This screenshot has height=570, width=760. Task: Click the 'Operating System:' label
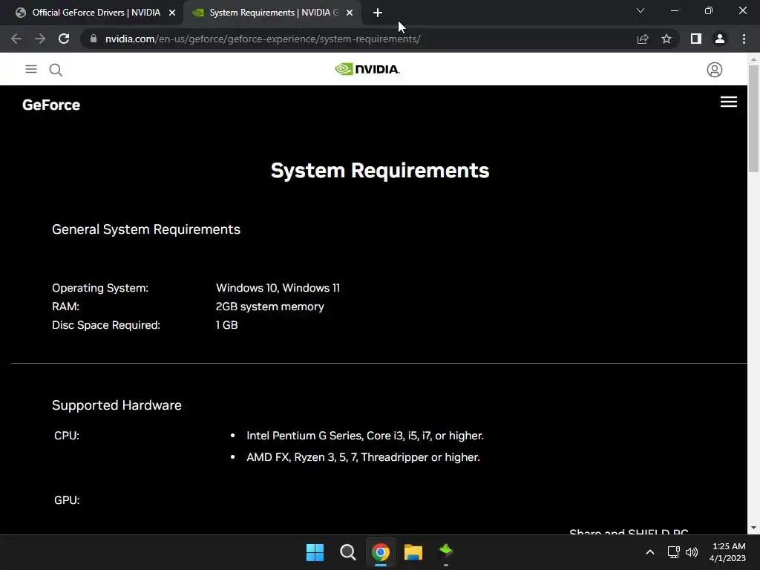(x=100, y=288)
